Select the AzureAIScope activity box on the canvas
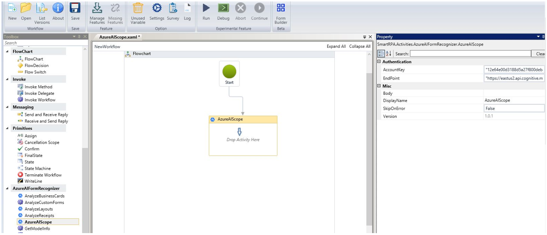 pyautogui.click(x=243, y=135)
